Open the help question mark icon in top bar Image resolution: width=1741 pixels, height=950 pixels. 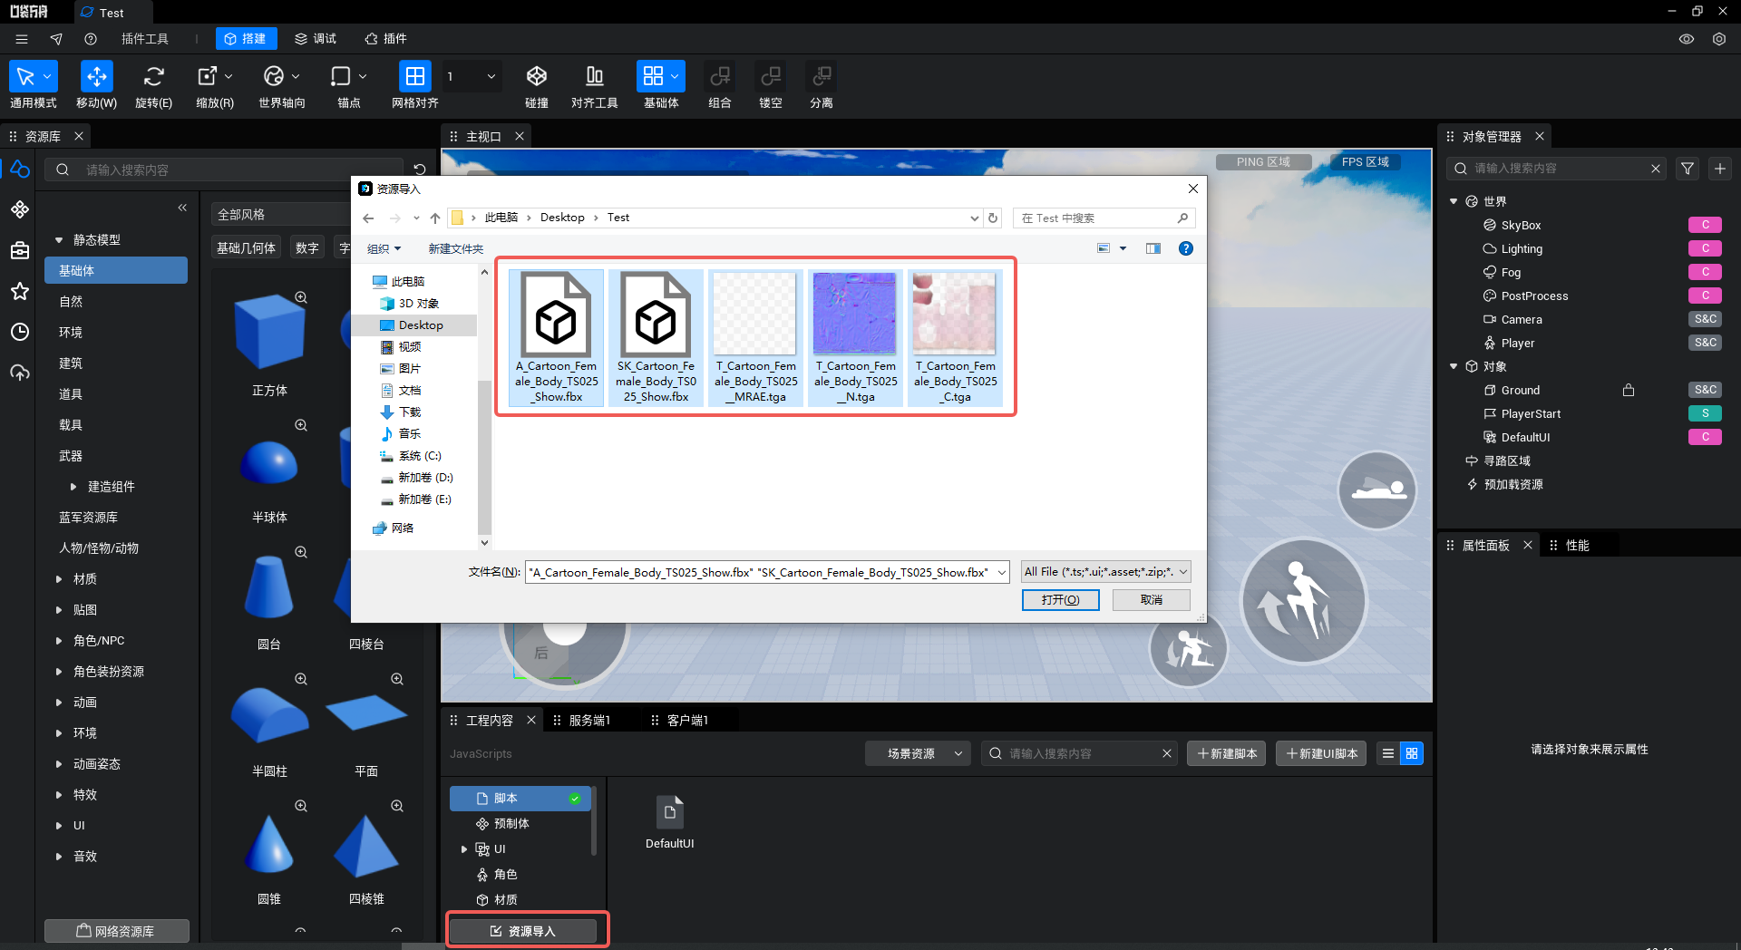point(91,39)
